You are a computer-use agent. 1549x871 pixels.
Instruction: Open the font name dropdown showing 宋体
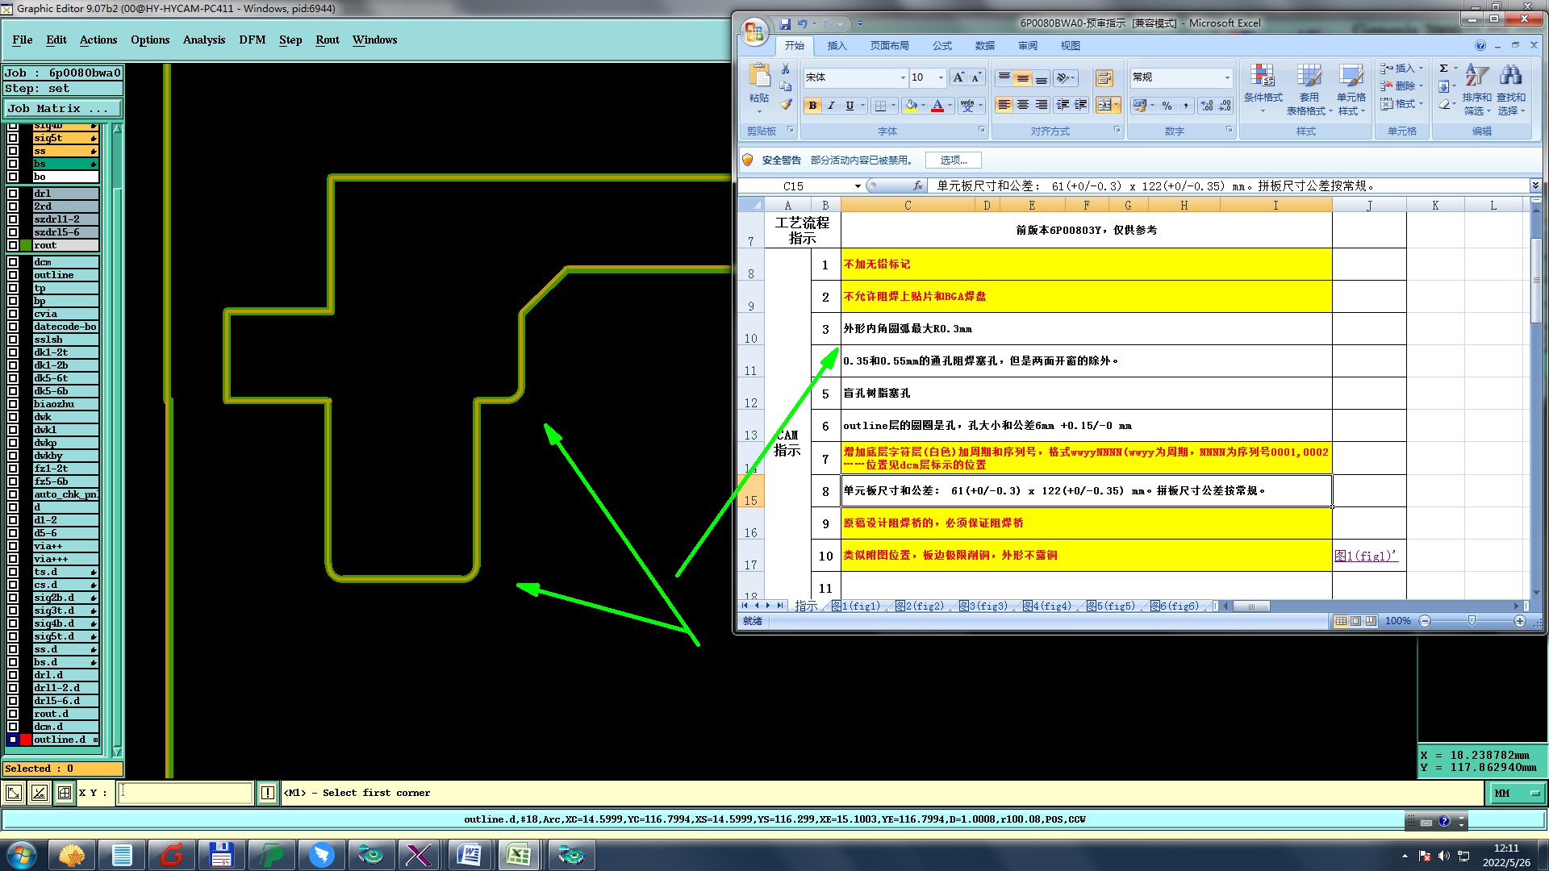coord(902,77)
